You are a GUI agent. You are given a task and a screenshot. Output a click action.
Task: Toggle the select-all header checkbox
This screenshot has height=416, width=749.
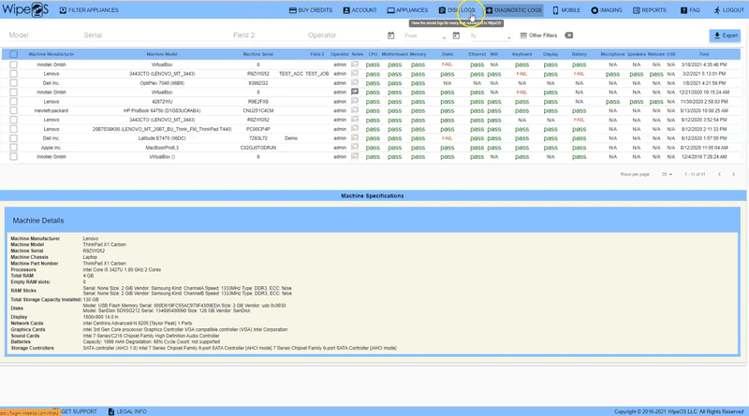click(13, 54)
